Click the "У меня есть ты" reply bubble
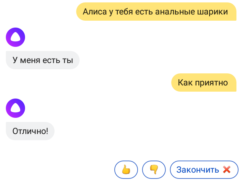 pyautogui.click(x=43, y=60)
